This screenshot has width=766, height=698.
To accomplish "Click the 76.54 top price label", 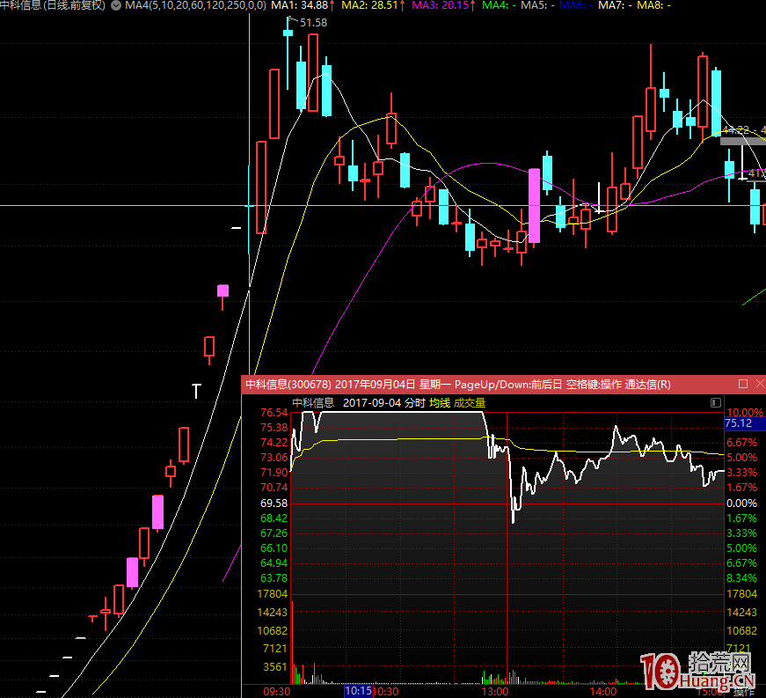I will pyautogui.click(x=274, y=413).
